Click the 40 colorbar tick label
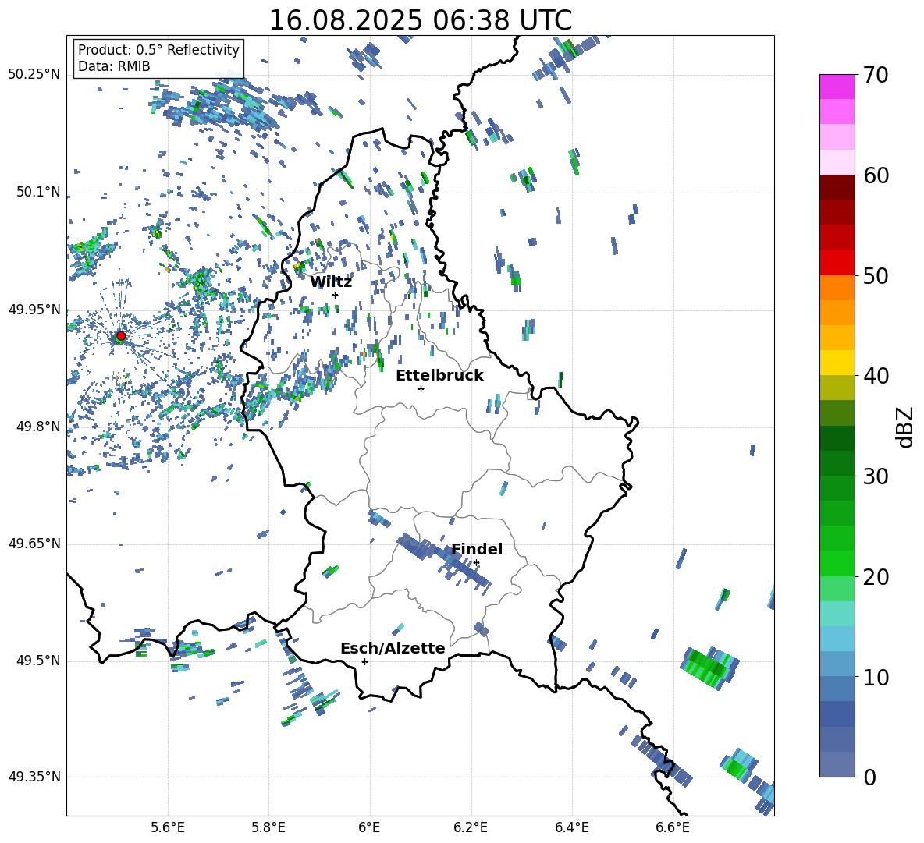This screenshot has width=924, height=843. click(x=876, y=376)
